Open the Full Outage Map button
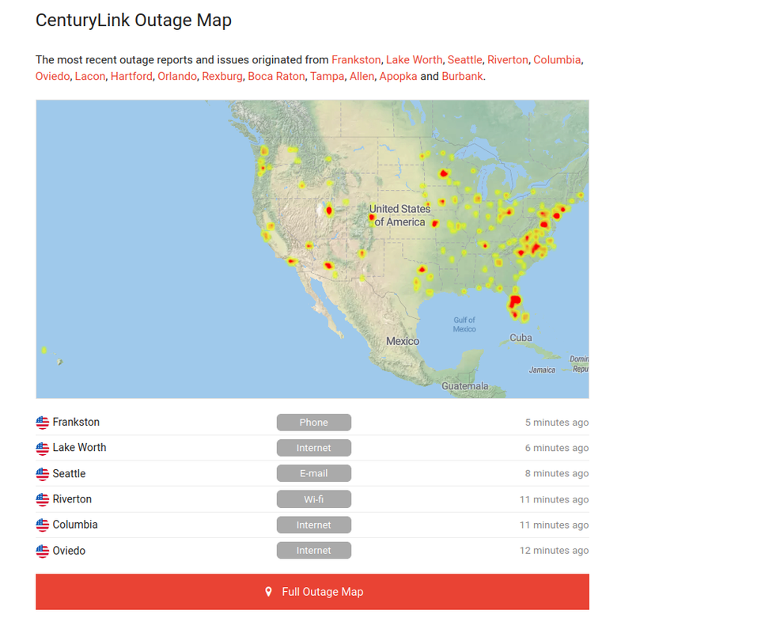The image size is (780, 633). click(x=312, y=592)
